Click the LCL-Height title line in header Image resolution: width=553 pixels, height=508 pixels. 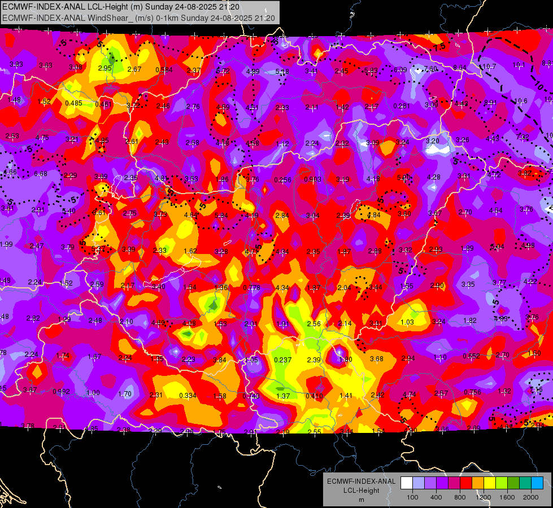coord(121,7)
